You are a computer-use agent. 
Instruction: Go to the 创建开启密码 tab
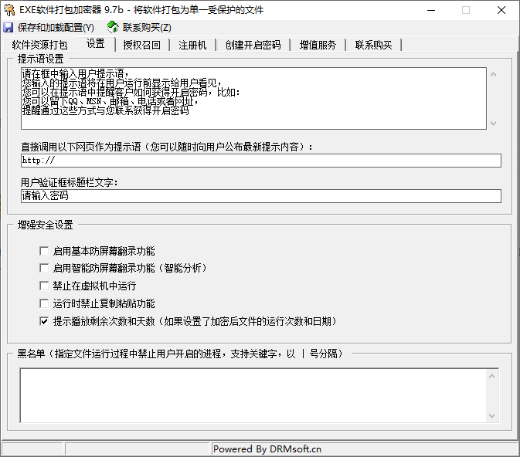click(253, 45)
